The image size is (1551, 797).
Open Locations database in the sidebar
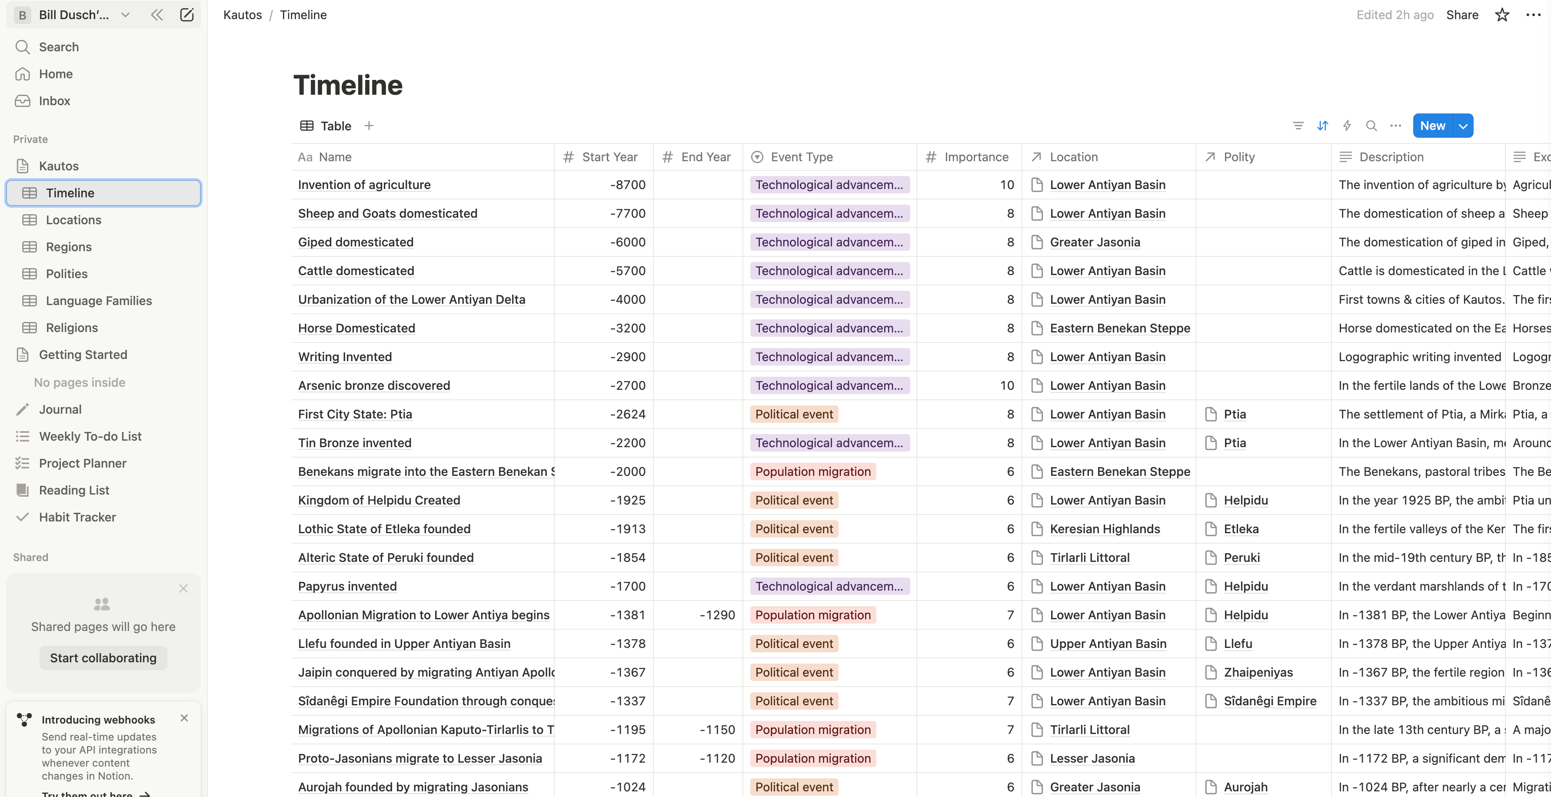(x=73, y=220)
